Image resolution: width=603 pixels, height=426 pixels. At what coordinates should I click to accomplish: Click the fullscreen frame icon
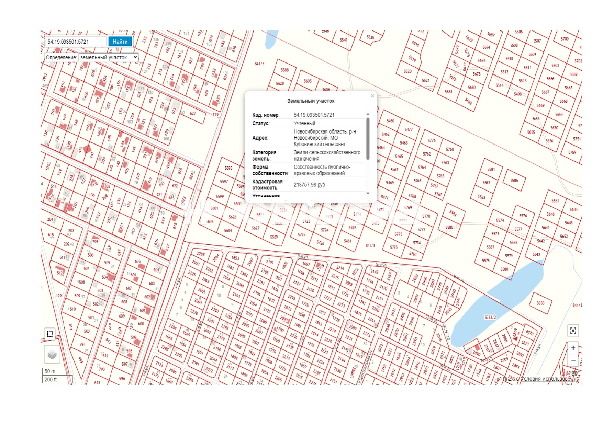point(573,331)
